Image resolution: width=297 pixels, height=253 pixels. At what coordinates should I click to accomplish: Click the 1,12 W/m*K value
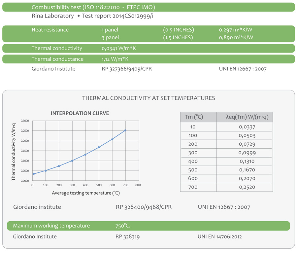[x=115, y=59]
